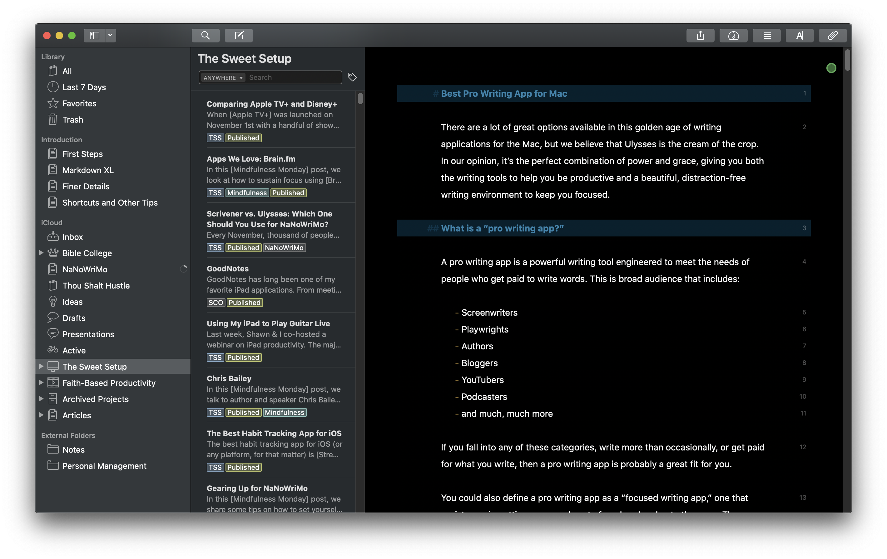Click the compose/new note icon
887x559 pixels.
[239, 36]
